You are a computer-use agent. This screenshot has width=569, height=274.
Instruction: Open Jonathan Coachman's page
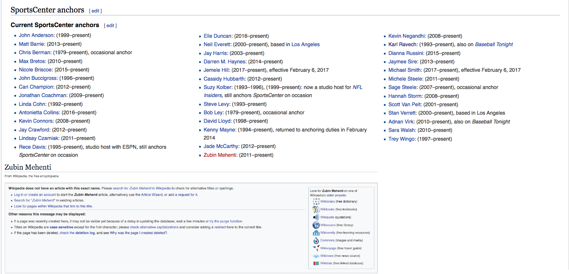point(43,95)
